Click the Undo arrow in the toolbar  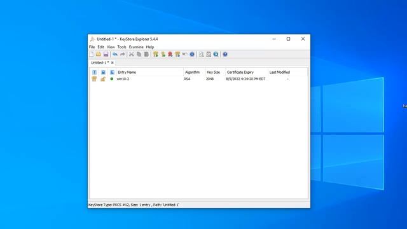click(115, 54)
